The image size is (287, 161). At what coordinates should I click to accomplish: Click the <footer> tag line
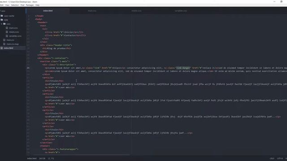(x=45, y=146)
